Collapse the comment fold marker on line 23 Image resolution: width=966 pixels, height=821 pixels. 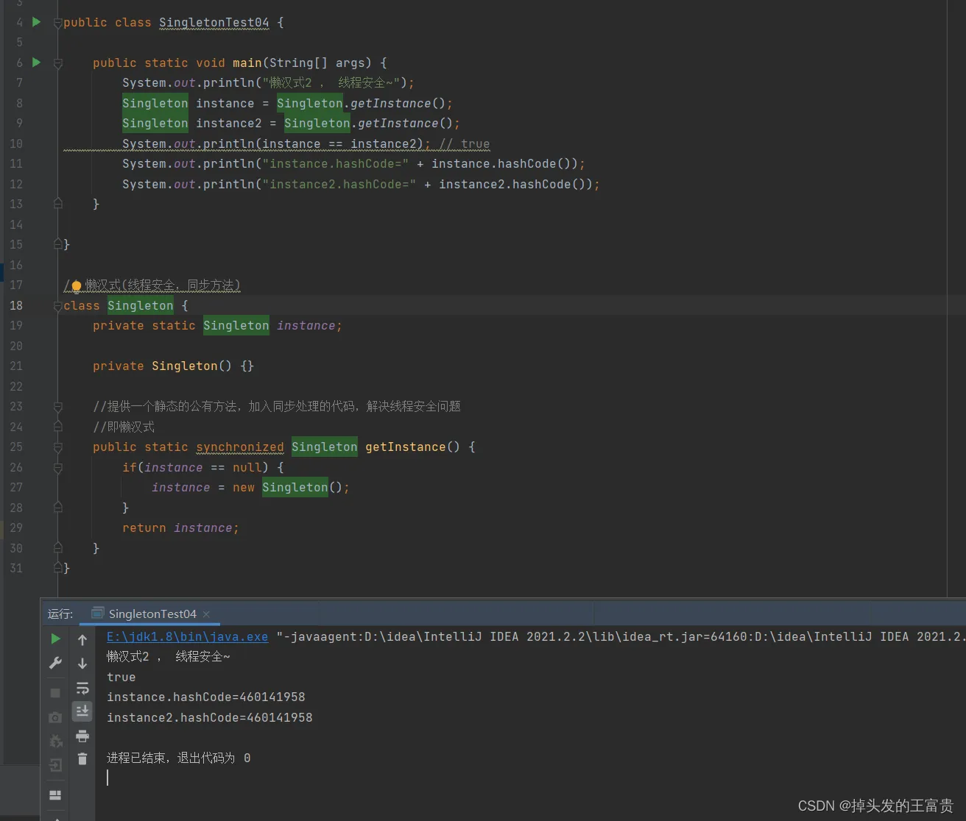coord(58,406)
